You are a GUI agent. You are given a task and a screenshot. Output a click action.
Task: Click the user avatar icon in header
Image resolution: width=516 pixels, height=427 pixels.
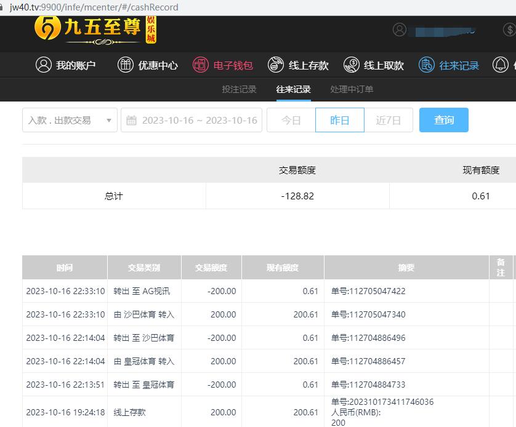(x=400, y=30)
